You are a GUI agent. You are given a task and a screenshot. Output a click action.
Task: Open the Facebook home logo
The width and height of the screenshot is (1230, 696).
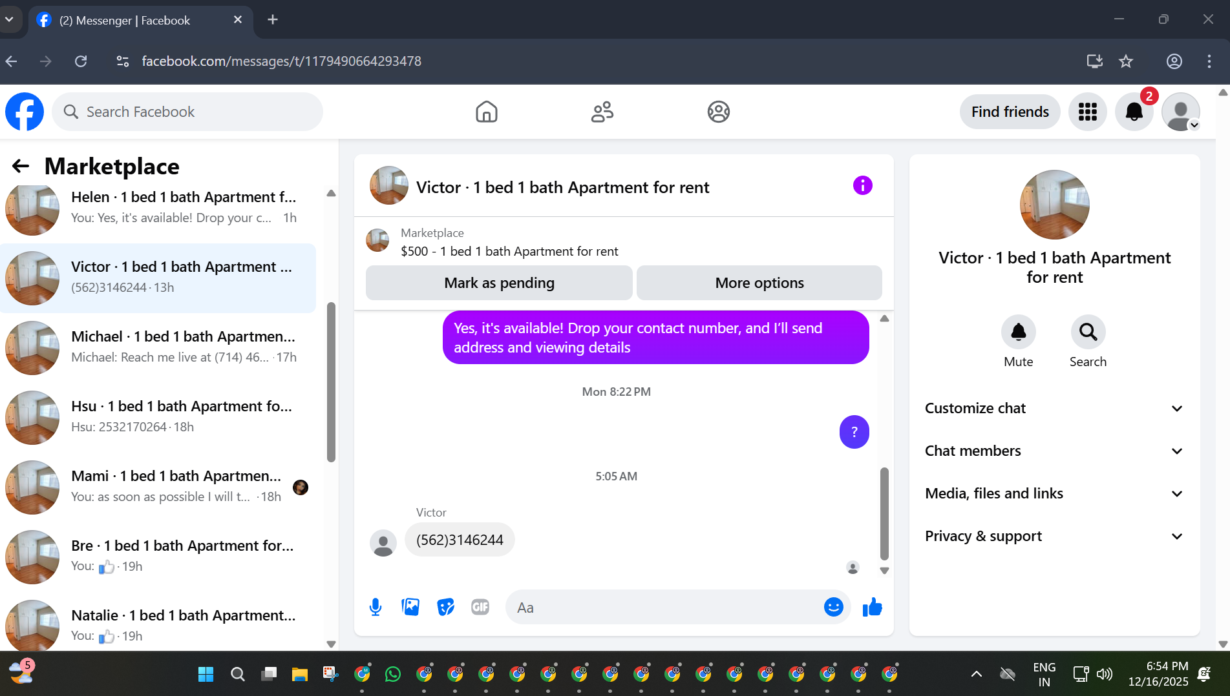tap(25, 112)
